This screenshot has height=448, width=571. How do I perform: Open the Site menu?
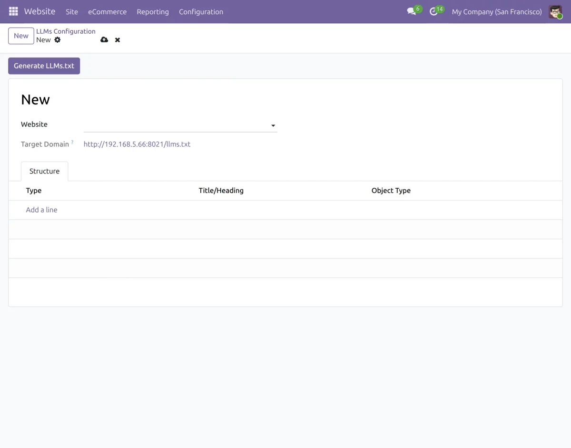coord(72,11)
